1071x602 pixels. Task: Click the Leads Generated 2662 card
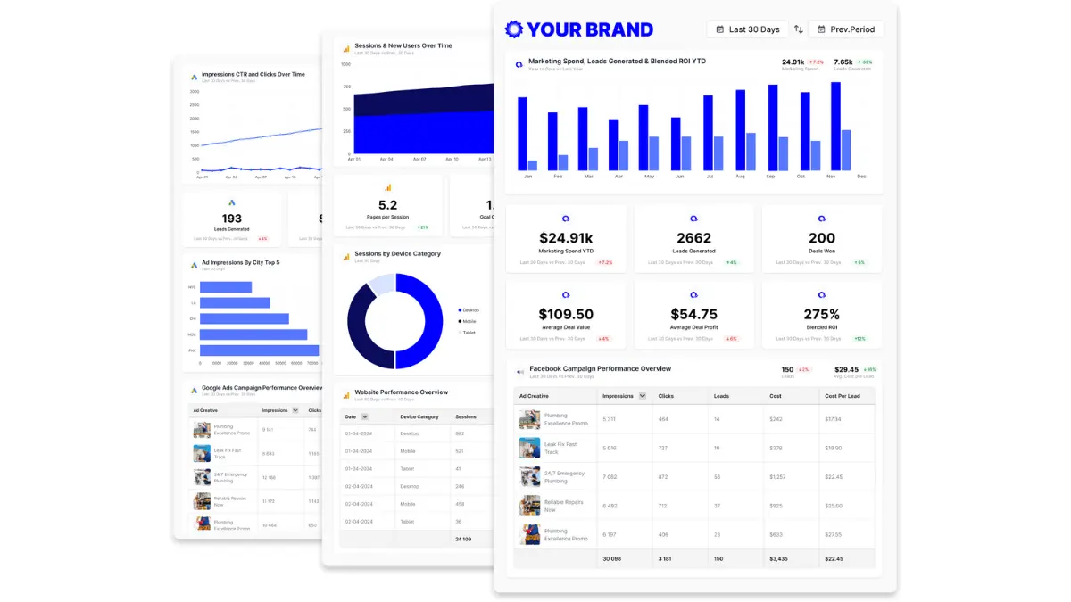coord(693,237)
